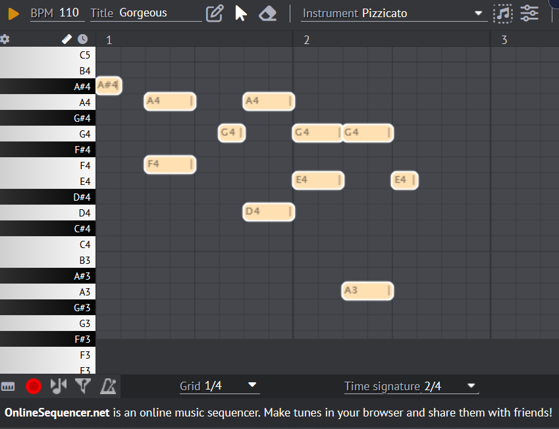Click the OnlineSequencer.net link
Image resolution: width=559 pixels, height=429 pixels.
(x=57, y=413)
